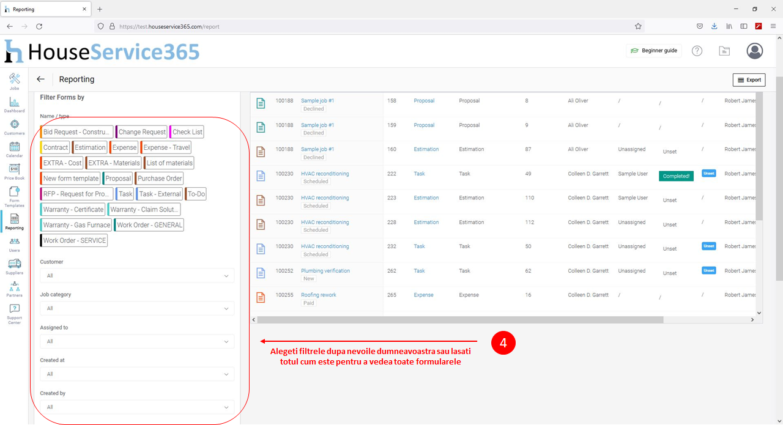Toggle the Change Request filter tag
This screenshot has height=425, width=783.
click(141, 132)
